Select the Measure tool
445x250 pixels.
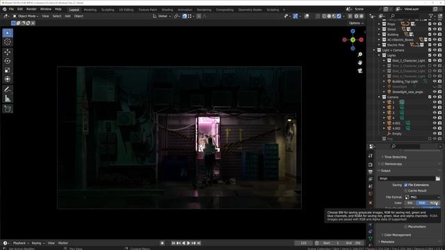[8, 99]
